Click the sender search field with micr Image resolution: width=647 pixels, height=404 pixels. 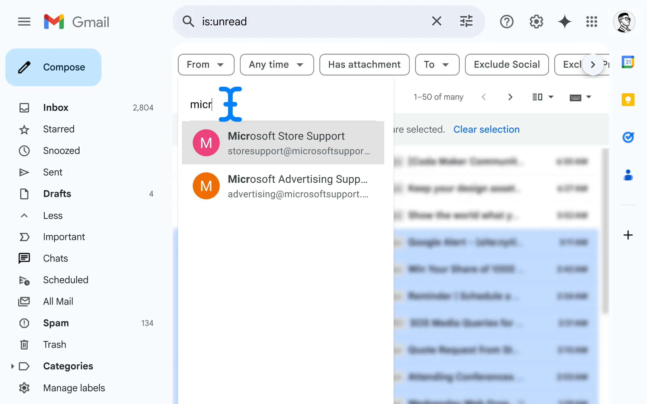pos(283,105)
